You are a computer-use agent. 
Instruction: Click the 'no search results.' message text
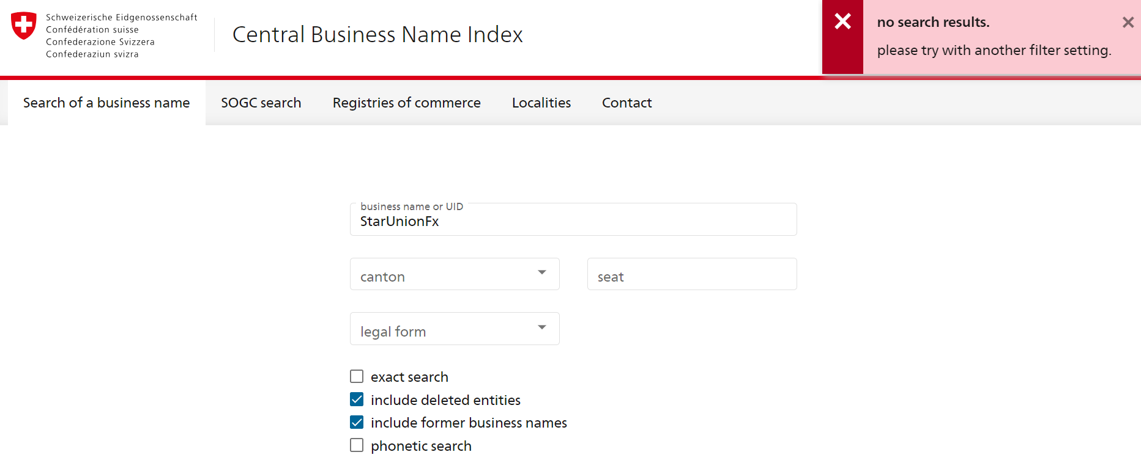pyautogui.click(x=932, y=23)
